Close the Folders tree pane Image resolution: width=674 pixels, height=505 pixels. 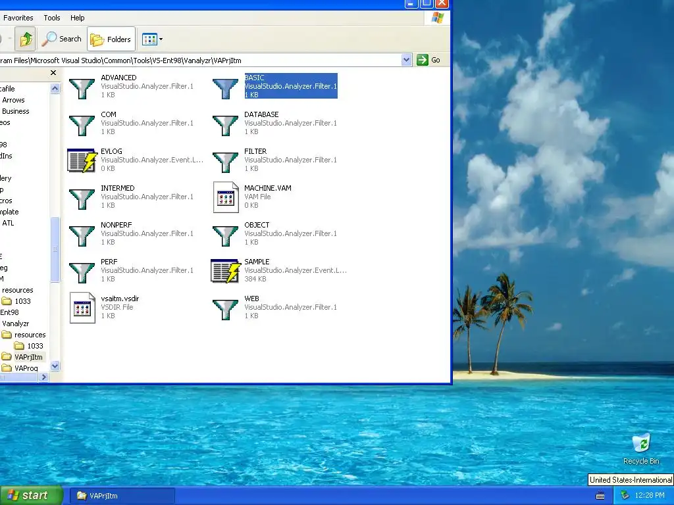click(x=53, y=72)
